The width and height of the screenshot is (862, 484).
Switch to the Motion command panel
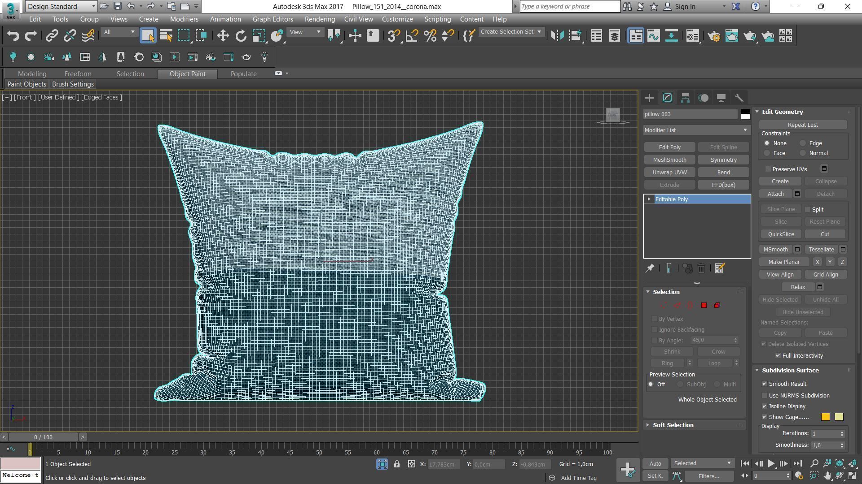pyautogui.click(x=704, y=98)
